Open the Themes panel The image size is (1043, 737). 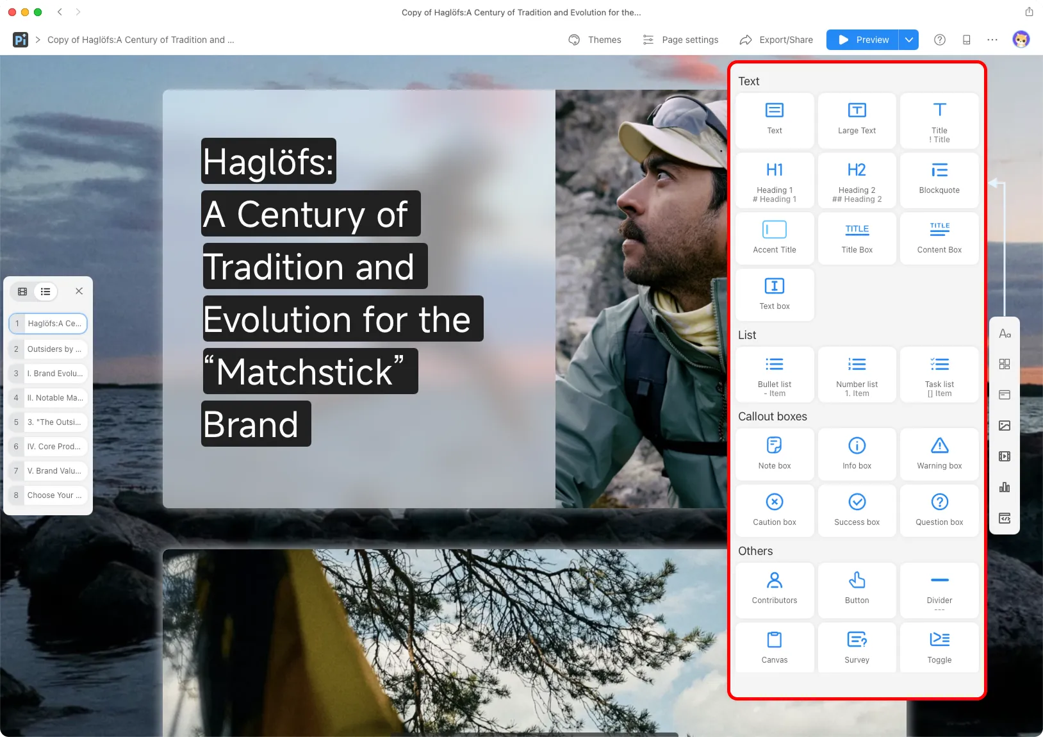[x=595, y=40]
